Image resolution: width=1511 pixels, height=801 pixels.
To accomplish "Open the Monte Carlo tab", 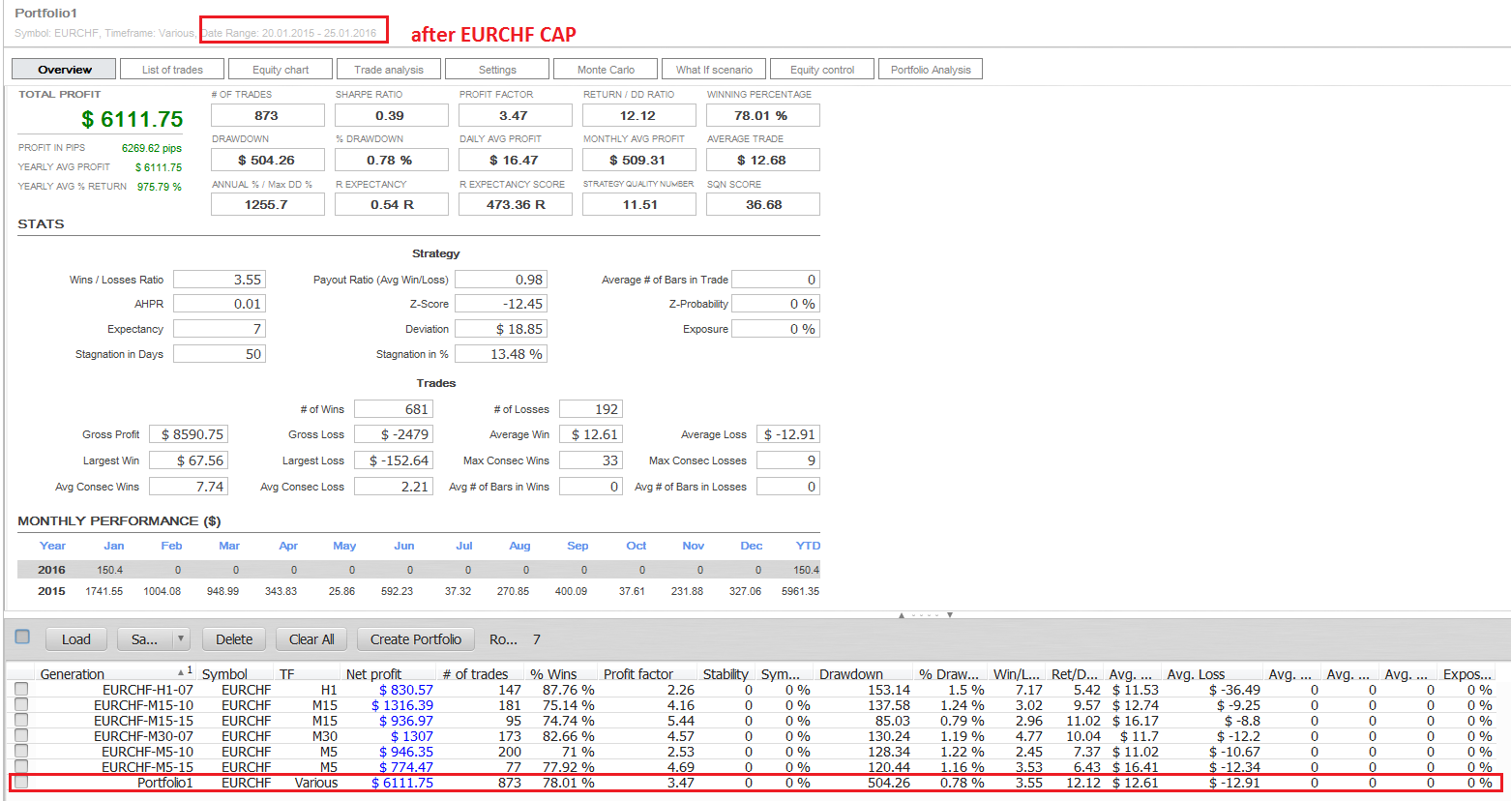I will coord(606,69).
